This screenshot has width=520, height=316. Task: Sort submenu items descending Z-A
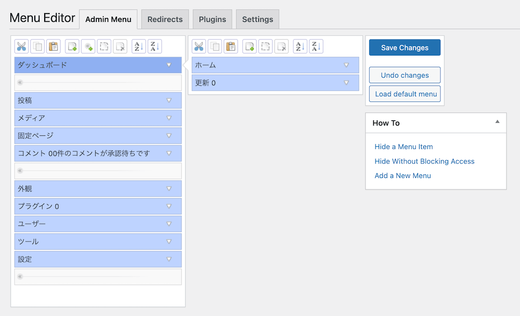click(x=316, y=46)
